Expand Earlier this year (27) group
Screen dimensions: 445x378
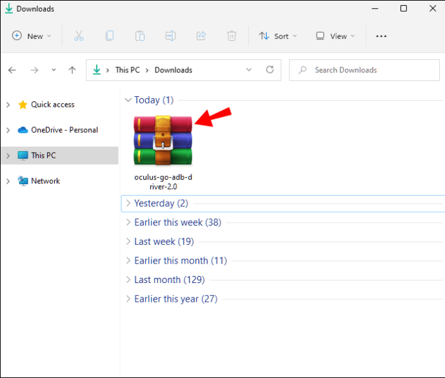pos(128,299)
